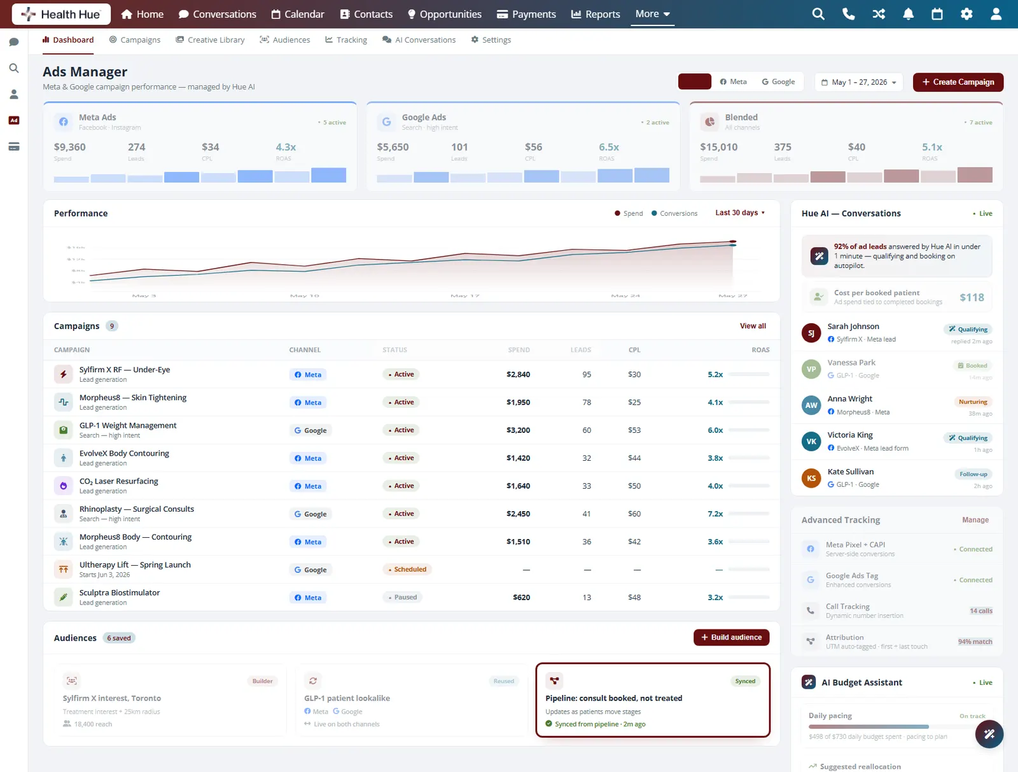Open Reports in top menu
This screenshot has height=772, width=1018.
click(x=596, y=14)
